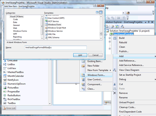The image size is (156, 116).
Task: Select MaskedTextBox control in Toolbox
Action: point(13,72)
